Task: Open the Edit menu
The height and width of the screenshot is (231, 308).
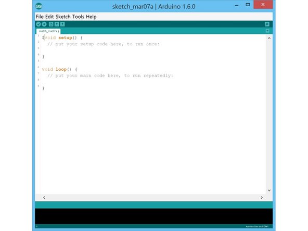Action: (49, 17)
